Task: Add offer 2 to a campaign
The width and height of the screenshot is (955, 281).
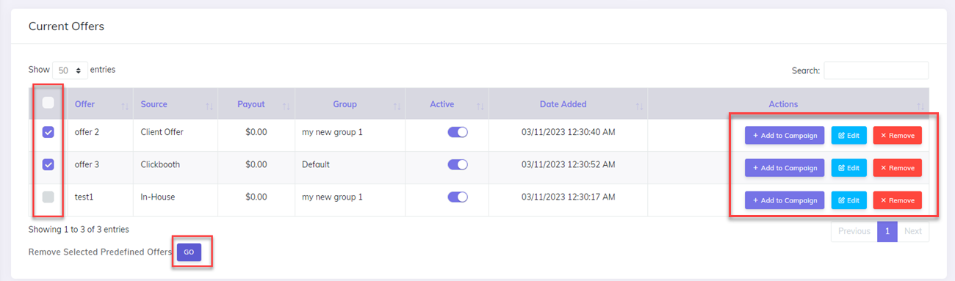Action: [x=785, y=136]
